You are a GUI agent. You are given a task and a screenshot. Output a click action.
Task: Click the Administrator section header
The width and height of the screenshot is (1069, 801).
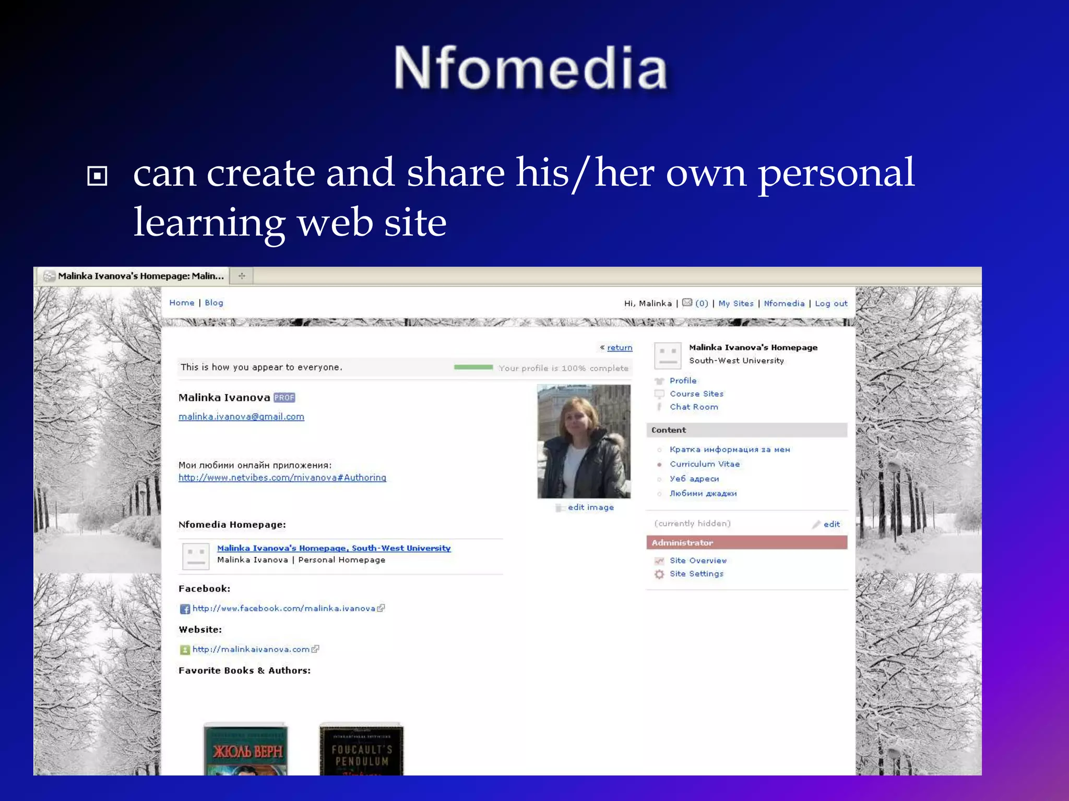(746, 542)
